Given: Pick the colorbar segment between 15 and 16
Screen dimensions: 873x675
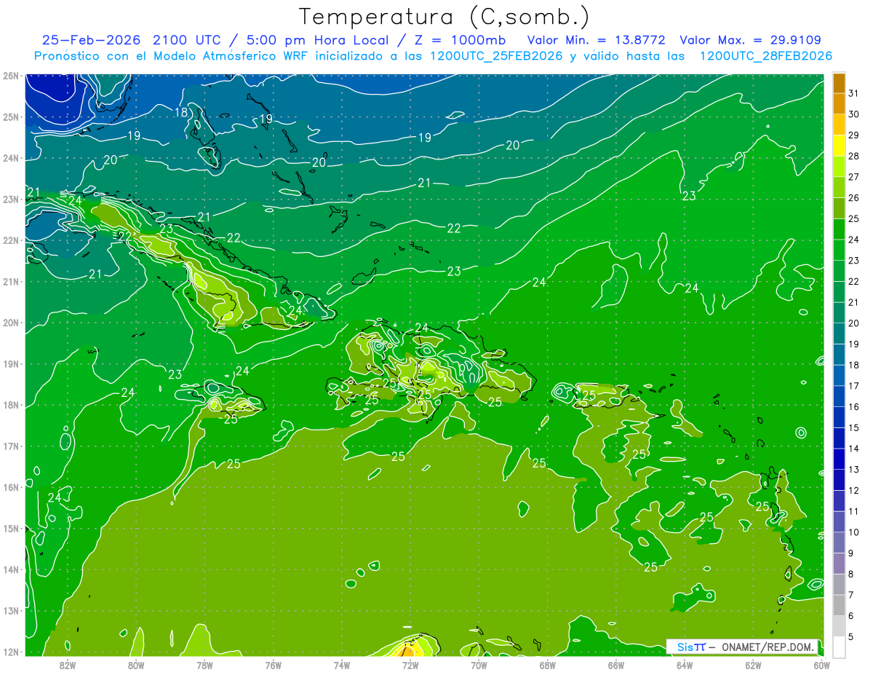Looking at the screenshot, I should 839,417.
